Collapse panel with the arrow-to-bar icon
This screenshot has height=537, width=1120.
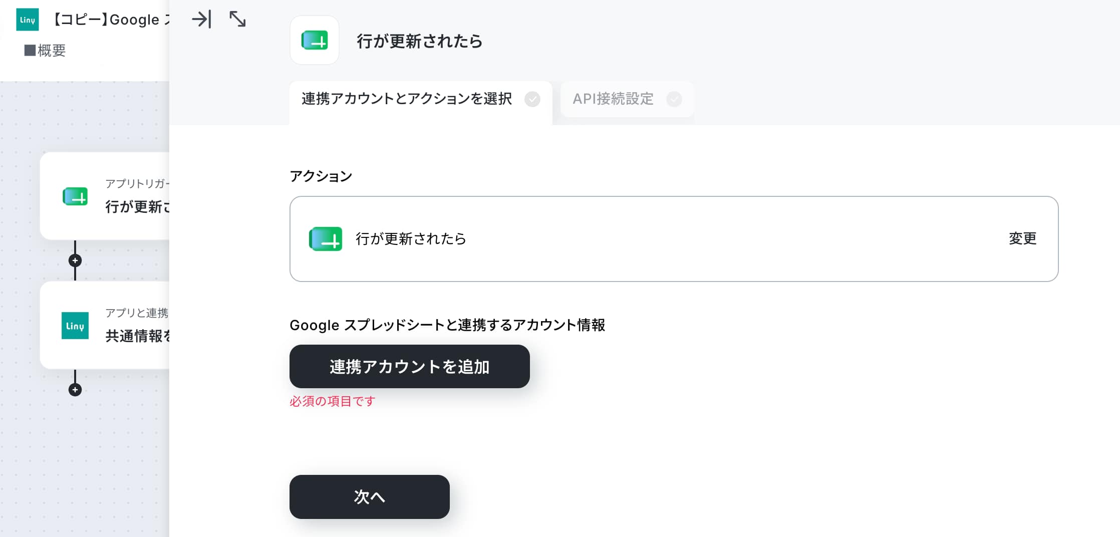coord(201,20)
